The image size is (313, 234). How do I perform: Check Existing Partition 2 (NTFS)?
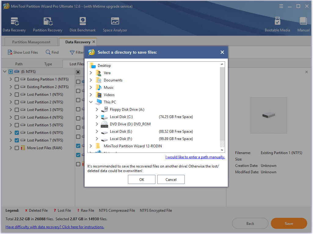17,87
